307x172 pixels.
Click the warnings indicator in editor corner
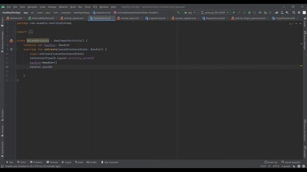point(291,23)
